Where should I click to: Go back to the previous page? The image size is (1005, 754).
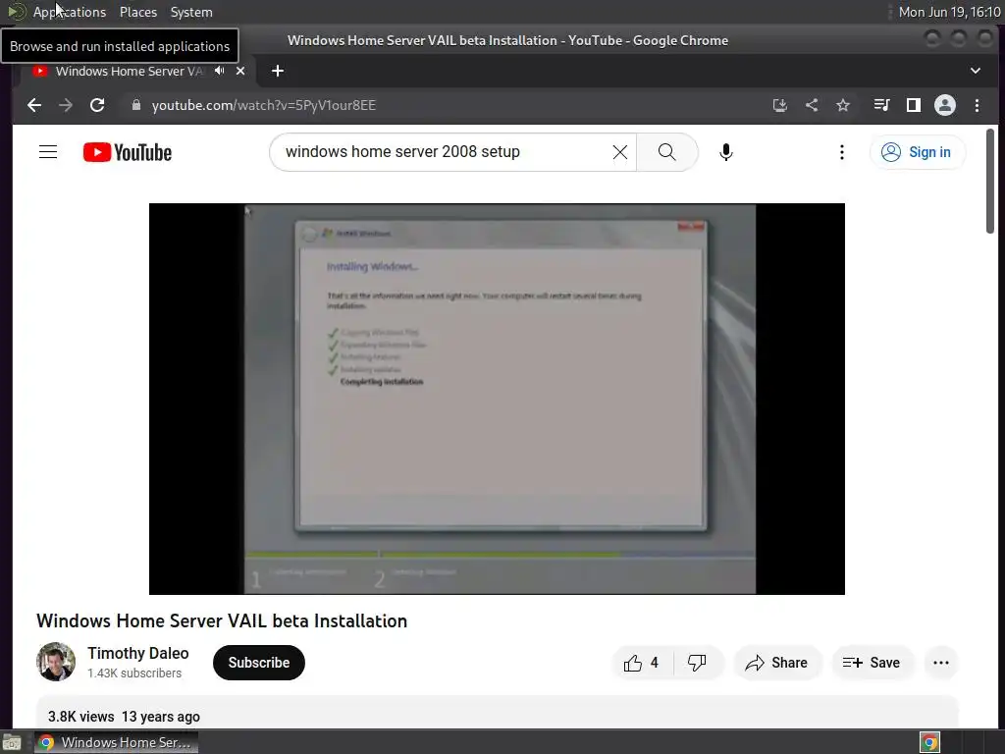click(34, 105)
